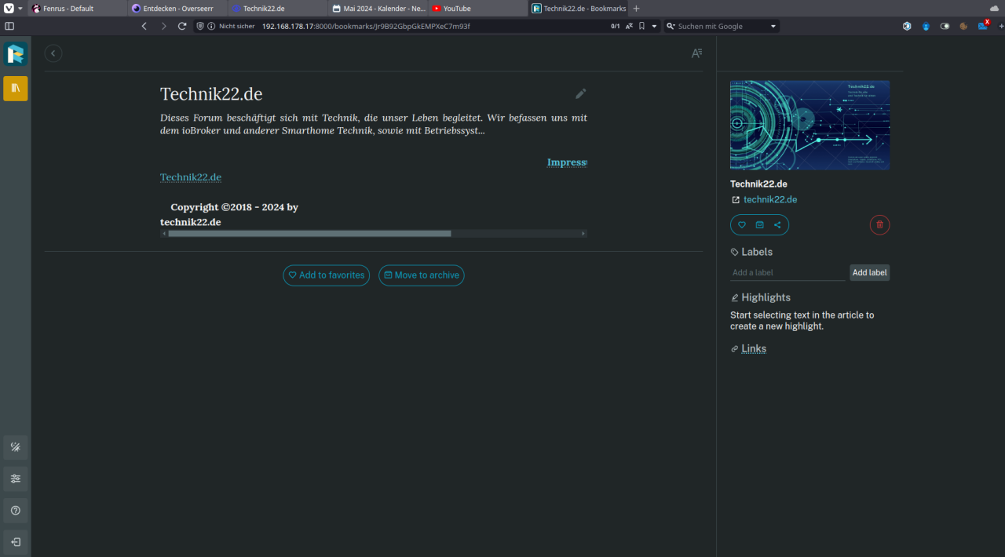Open the technik22.de link in side panel
Screen dimensions: 1005x557
click(770, 200)
